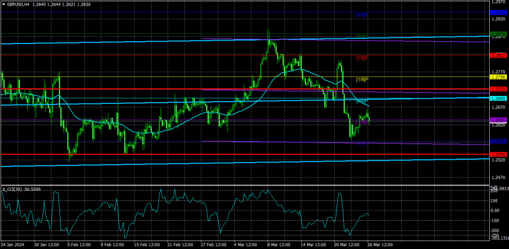Select the red 1.2817 price label
The height and width of the screenshot is (249, 509).
pyautogui.click(x=498, y=55)
